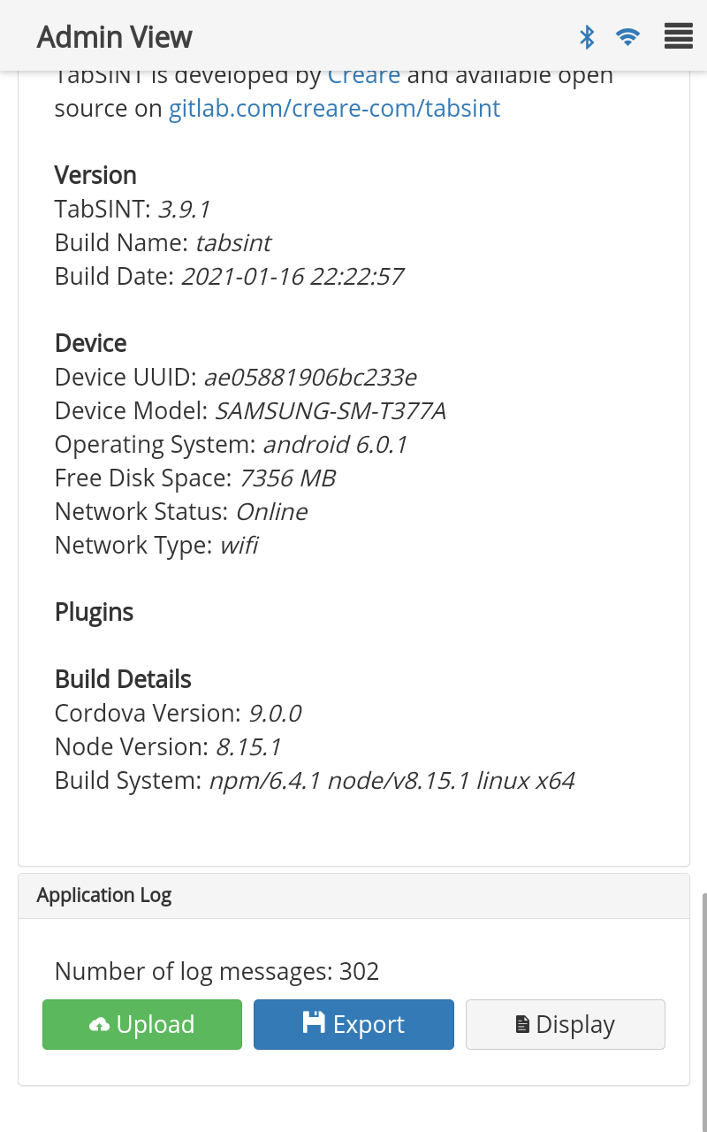This screenshot has width=707, height=1132.
Task: Select the Device UUID value
Action: click(x=310, y=378)
